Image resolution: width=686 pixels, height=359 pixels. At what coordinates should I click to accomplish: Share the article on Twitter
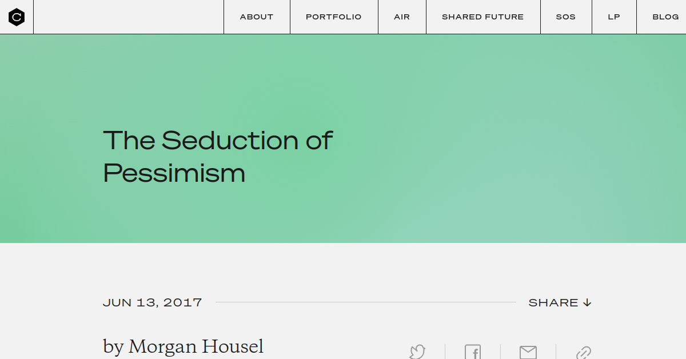[417, 352]
